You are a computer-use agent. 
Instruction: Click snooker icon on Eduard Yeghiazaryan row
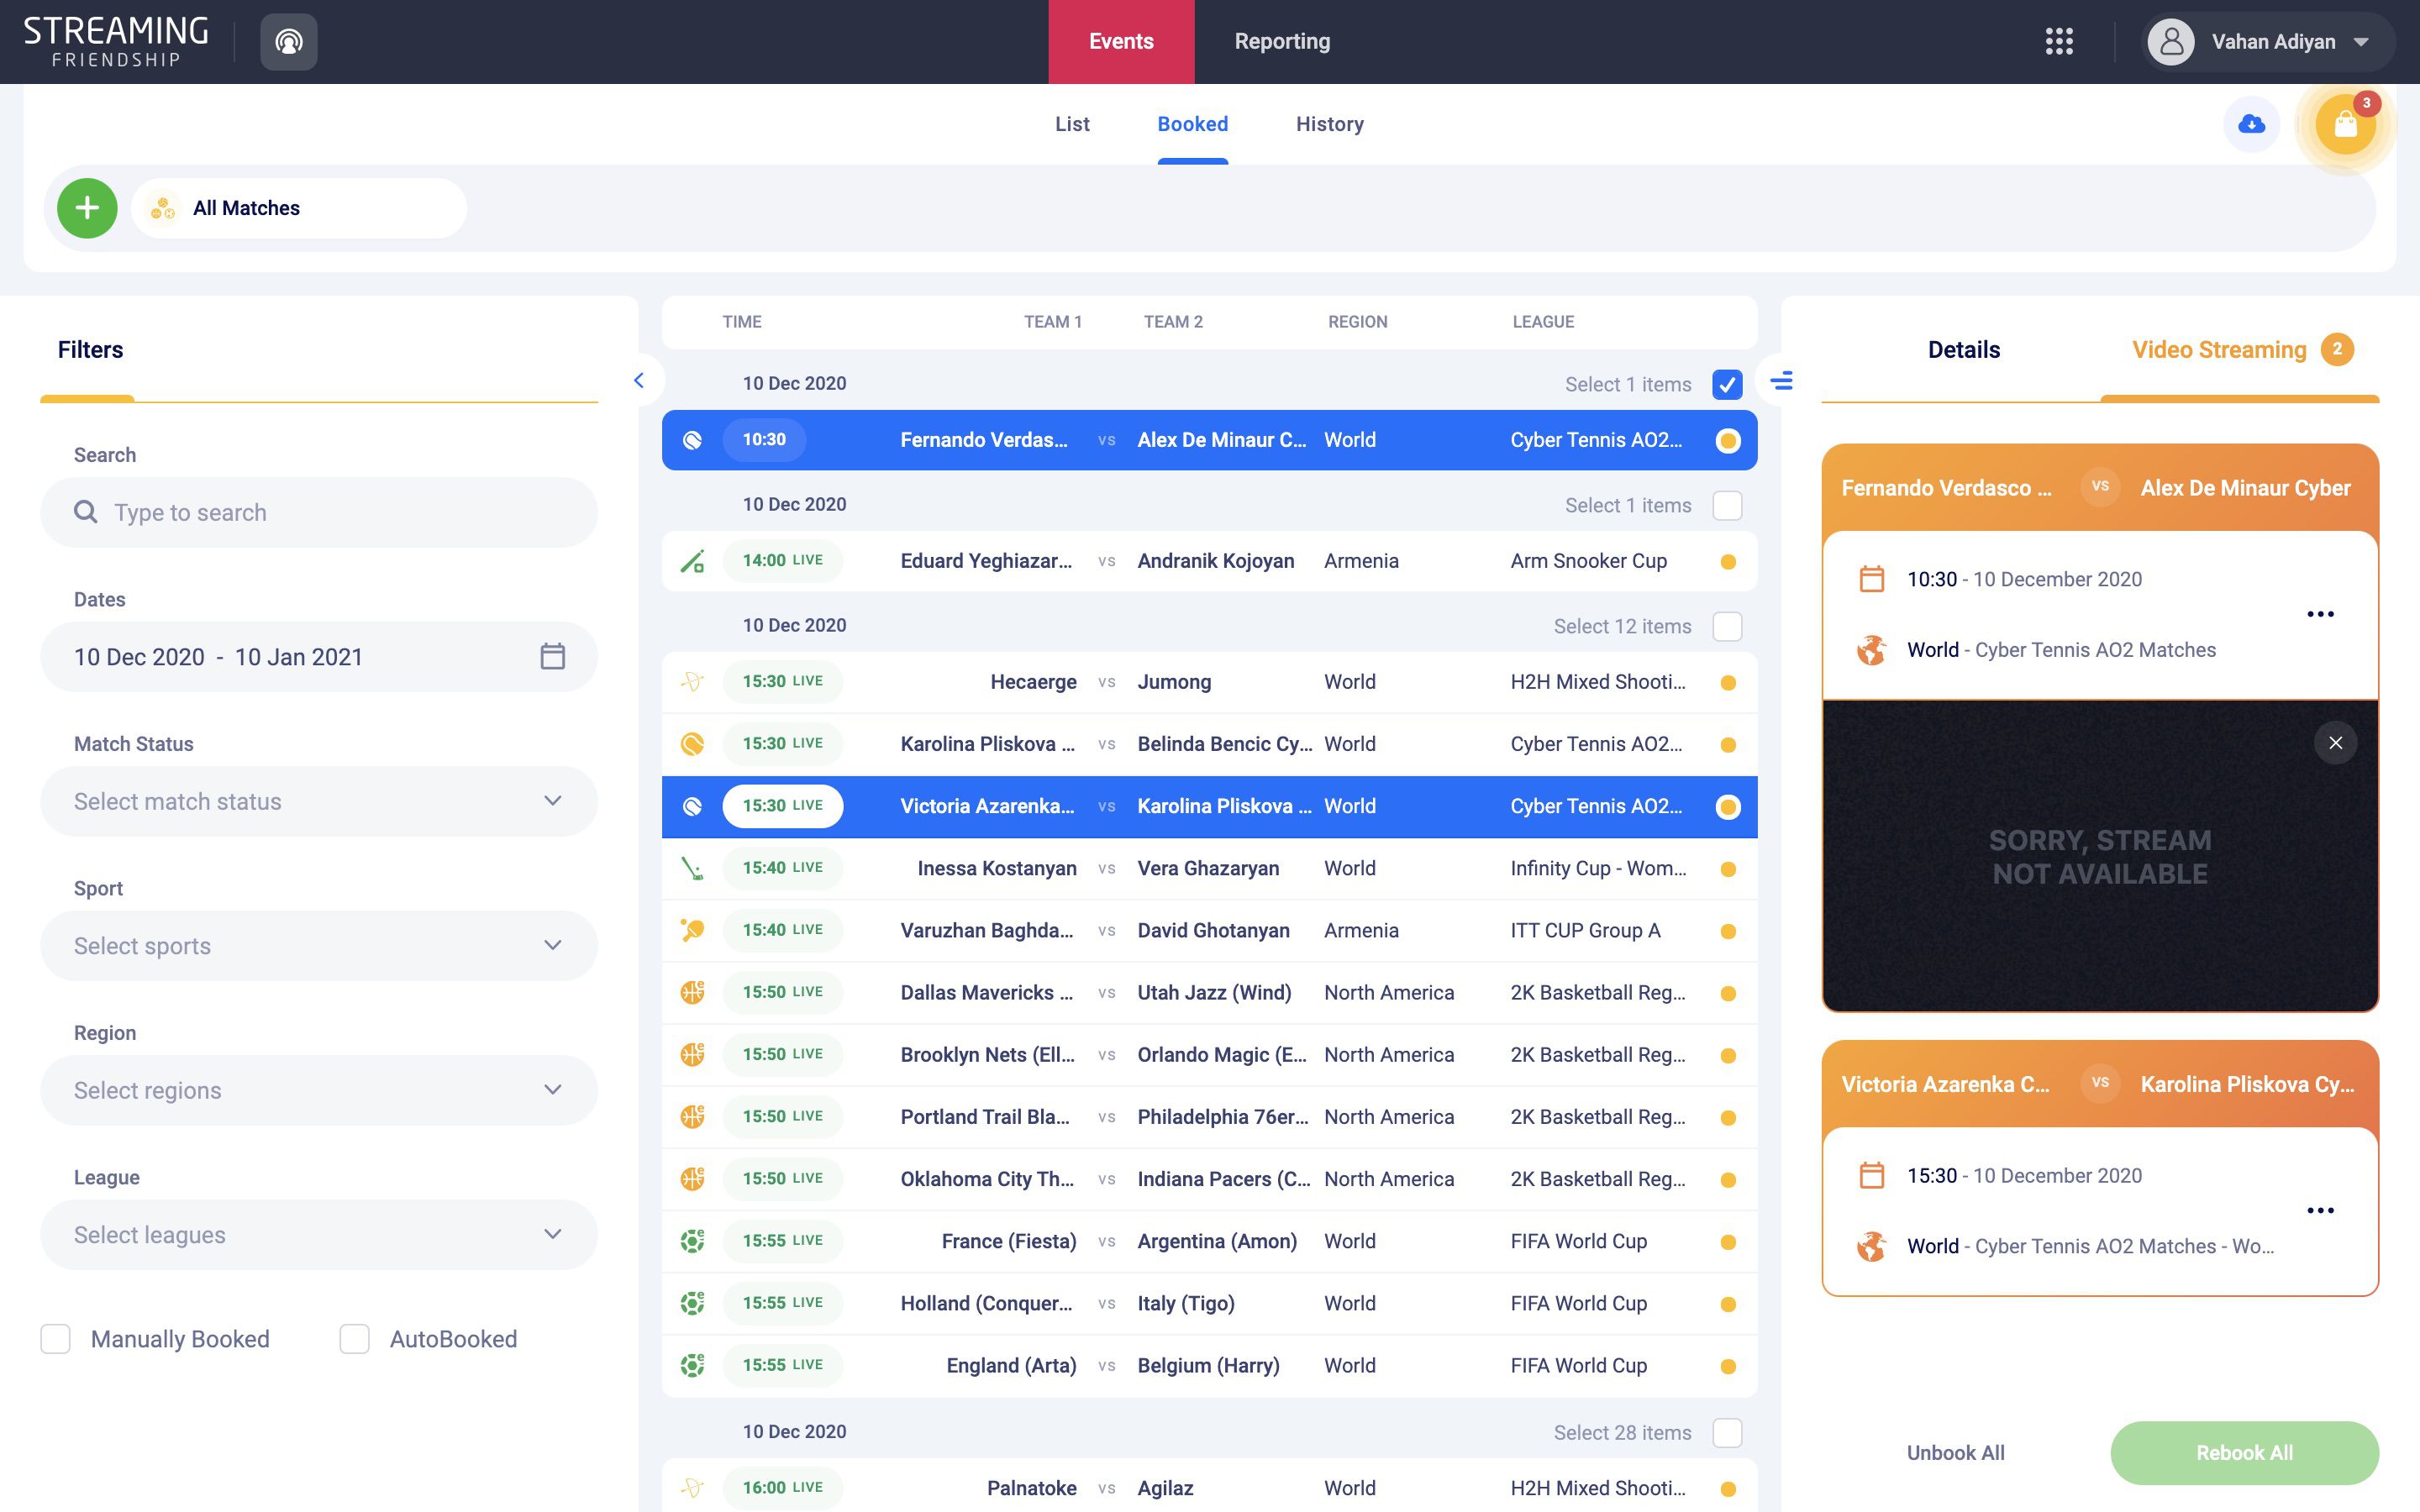tap(692, 561)
